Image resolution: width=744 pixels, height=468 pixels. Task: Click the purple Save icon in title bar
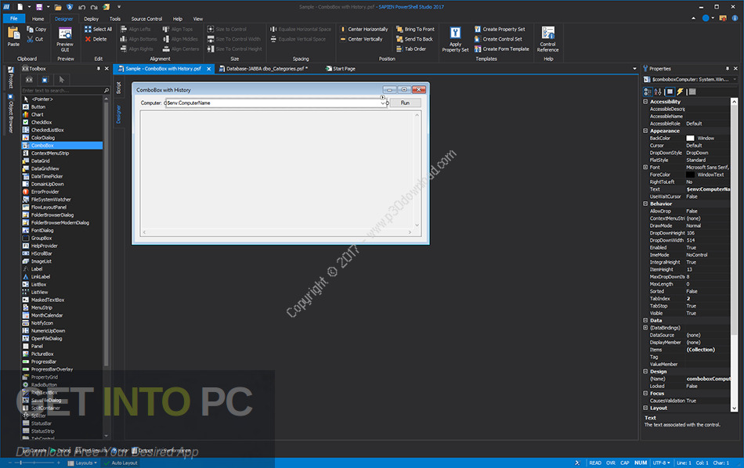(x=39, y=6)
